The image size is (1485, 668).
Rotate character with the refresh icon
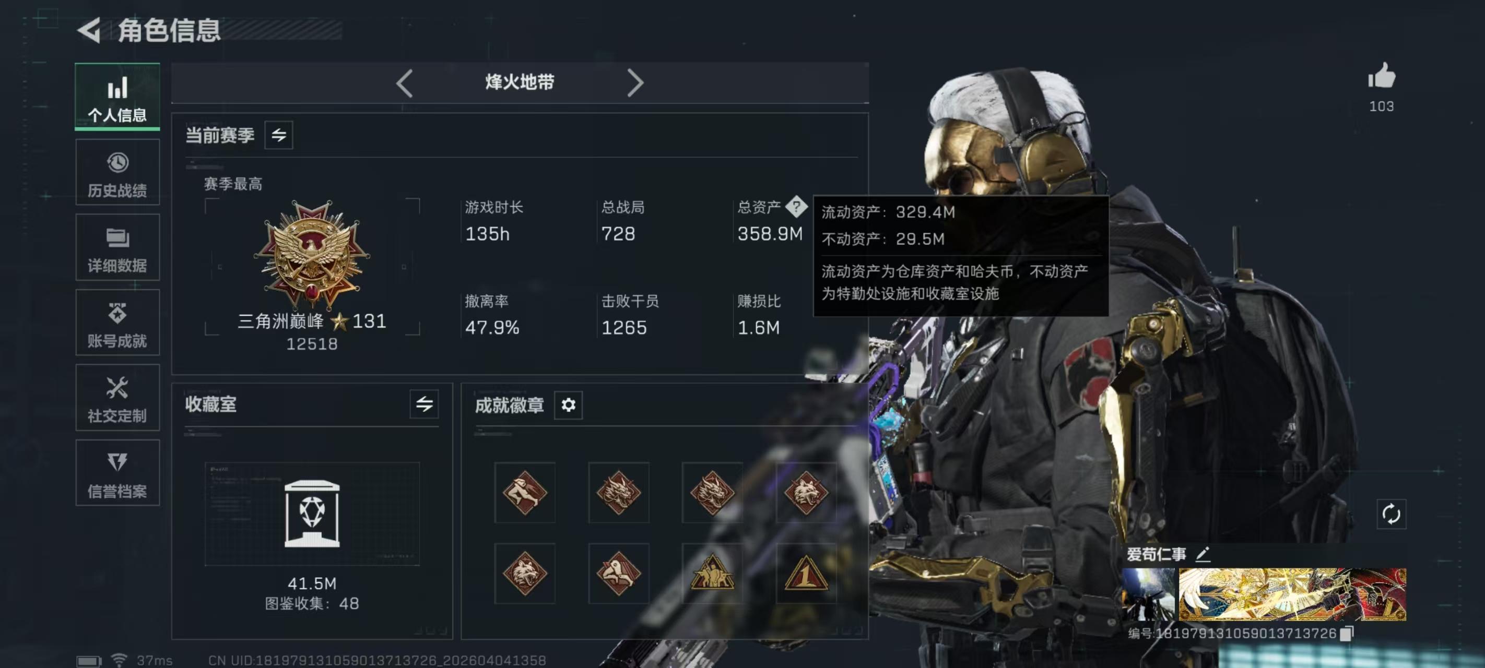(1390, 514)
